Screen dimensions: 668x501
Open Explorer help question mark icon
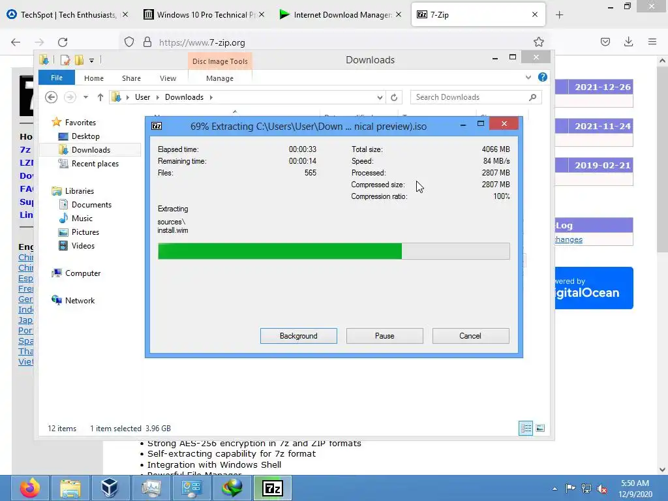pos(542,77)
